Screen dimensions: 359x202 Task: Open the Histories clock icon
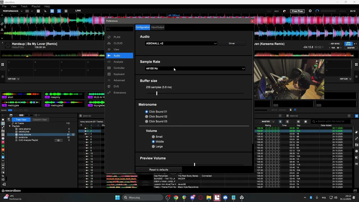(3, 180)
